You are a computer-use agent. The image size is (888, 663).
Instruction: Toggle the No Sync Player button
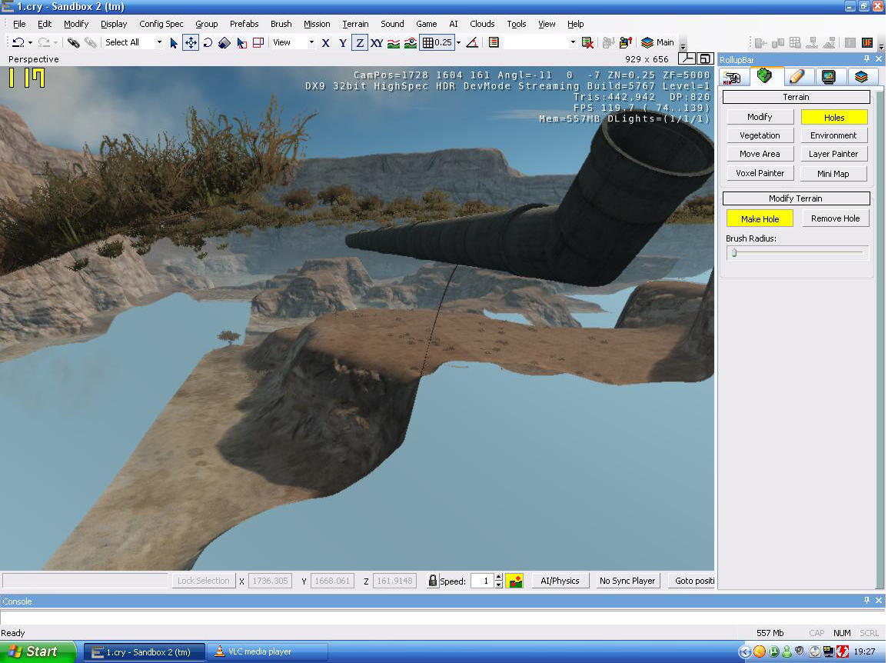(x=627, y=581)
